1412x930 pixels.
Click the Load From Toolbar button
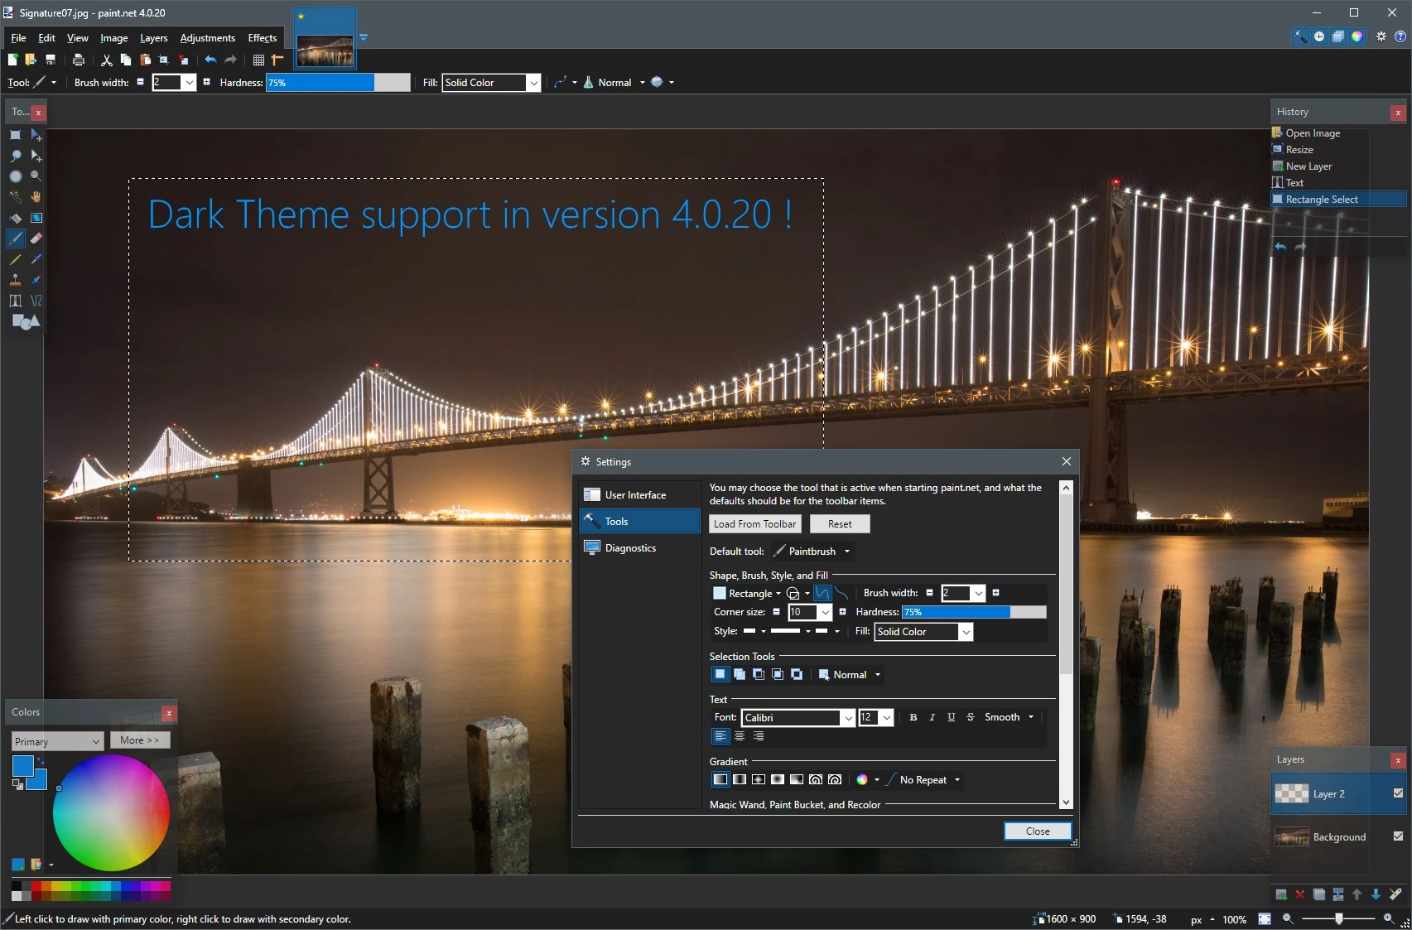click(x=754, y=523)
